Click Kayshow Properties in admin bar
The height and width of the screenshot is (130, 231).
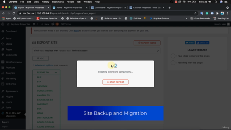pyautogui.click(x=18, y=24)
